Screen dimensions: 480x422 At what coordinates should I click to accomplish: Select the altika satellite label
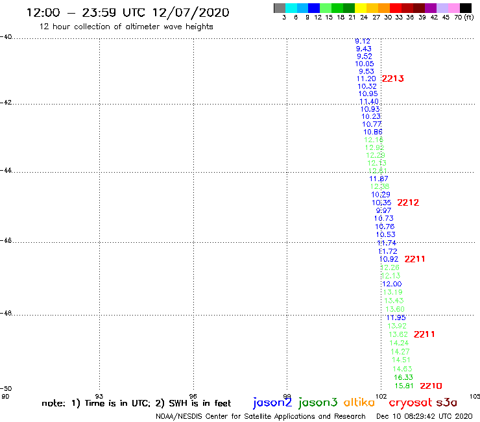(359, 403)
